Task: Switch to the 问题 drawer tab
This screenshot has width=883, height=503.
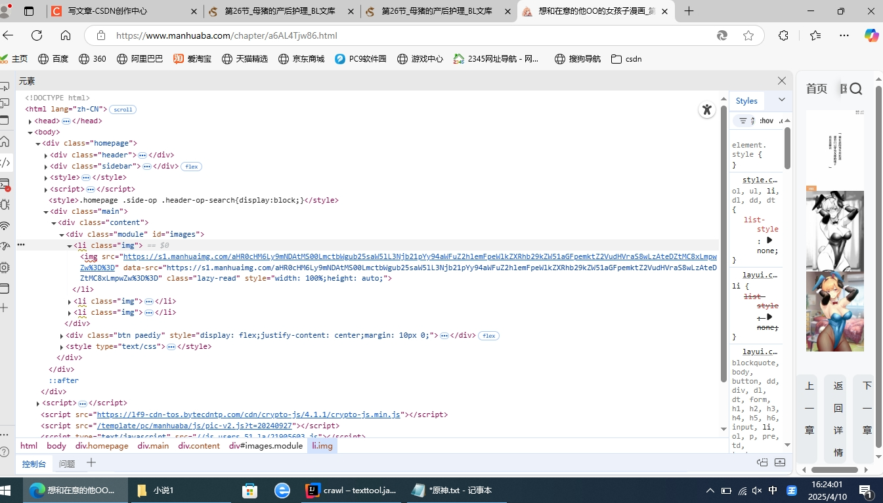Action: click(67, 464)
